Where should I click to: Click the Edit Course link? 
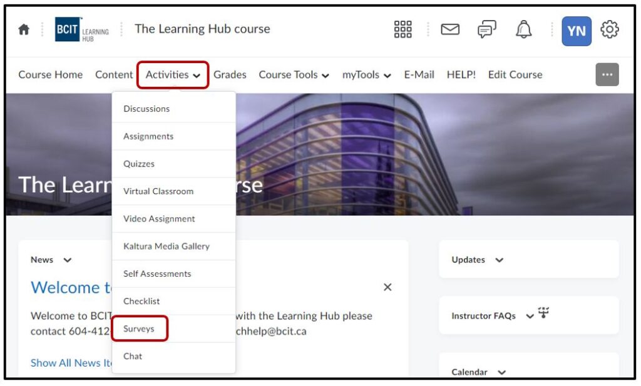point(515,75)
